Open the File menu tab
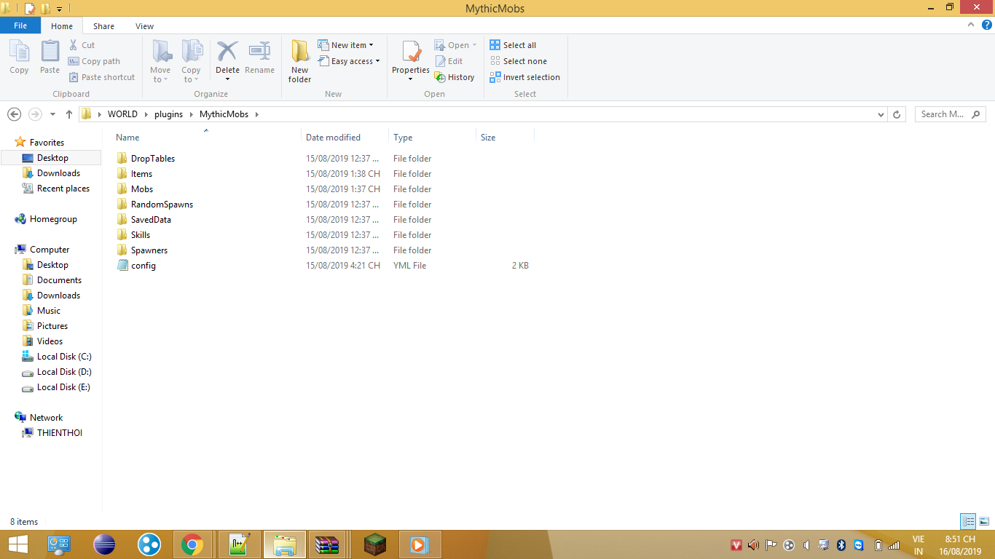 tap(20, 25)
